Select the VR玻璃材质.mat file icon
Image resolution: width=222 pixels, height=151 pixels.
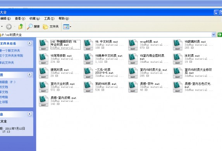(x=178, y=45)
